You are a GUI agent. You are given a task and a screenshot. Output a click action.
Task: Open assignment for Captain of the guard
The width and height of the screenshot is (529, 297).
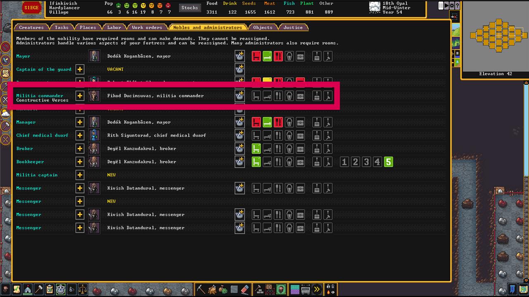80,69
